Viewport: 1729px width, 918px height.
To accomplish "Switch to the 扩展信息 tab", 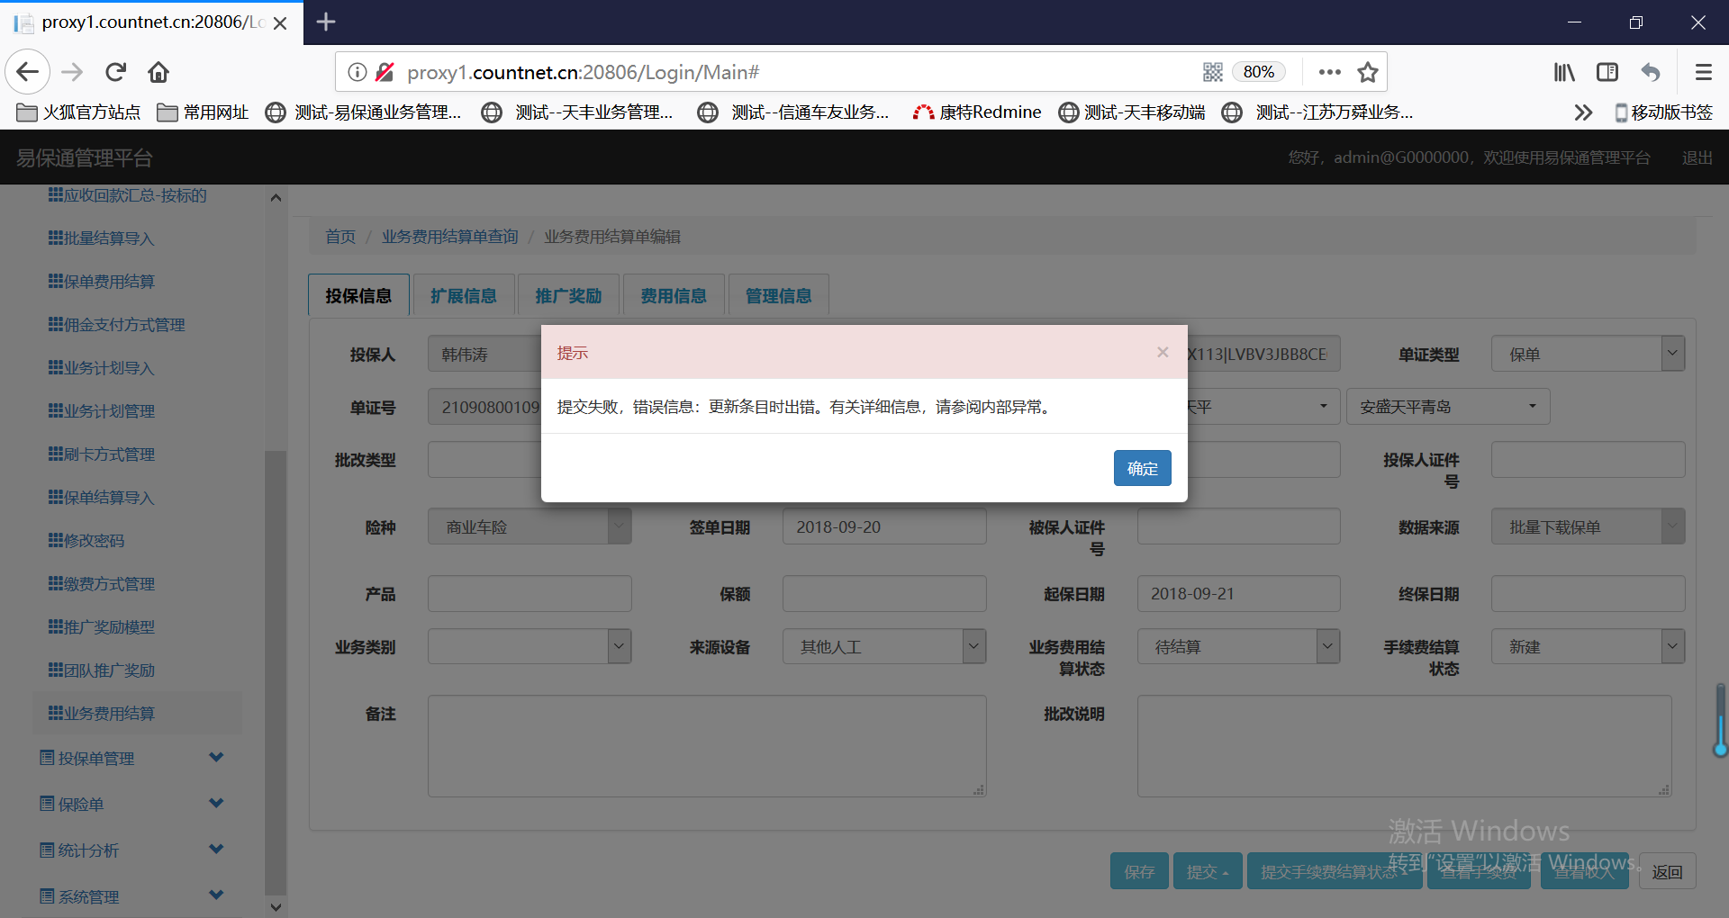I will (463, 295).
